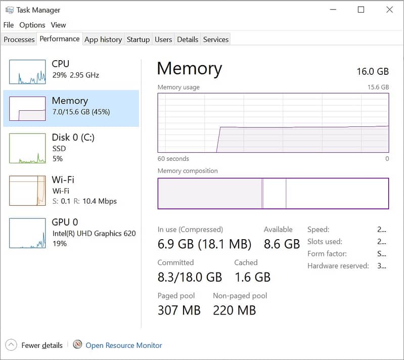404x360 pixels.
Task: Click the Memory mini graph thumbnail
Action: coord(27,108)
